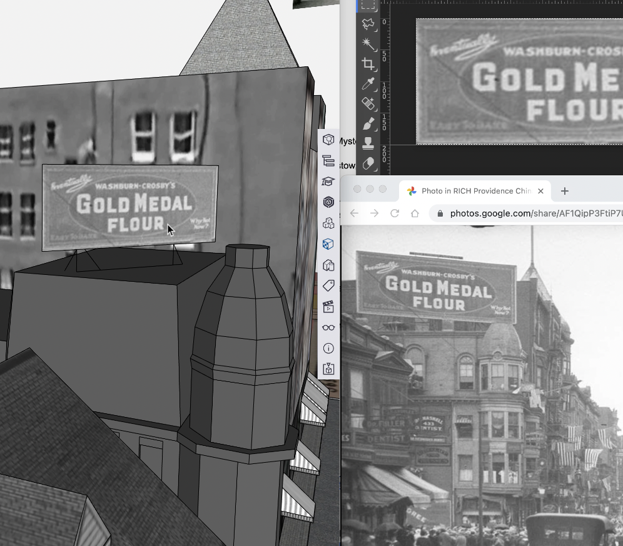Click Gold Medal Flour billboard in SketchUp model
623x546 pixels.
[x=130, y=207]
